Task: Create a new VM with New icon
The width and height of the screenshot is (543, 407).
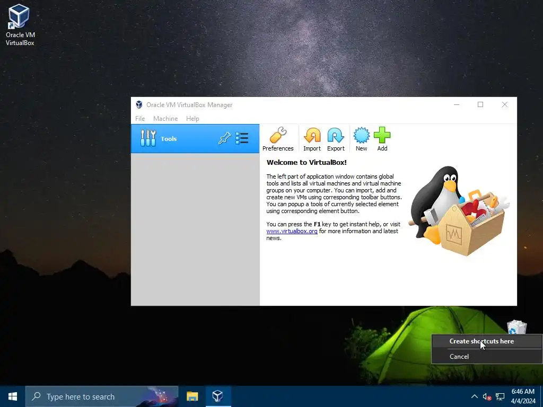Action: click(x=361, y=139)
